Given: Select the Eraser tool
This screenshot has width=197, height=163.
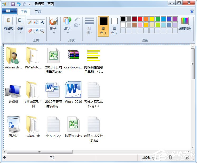Looking at the screenshot, I should pyautogui.click(x=30, y=31).
